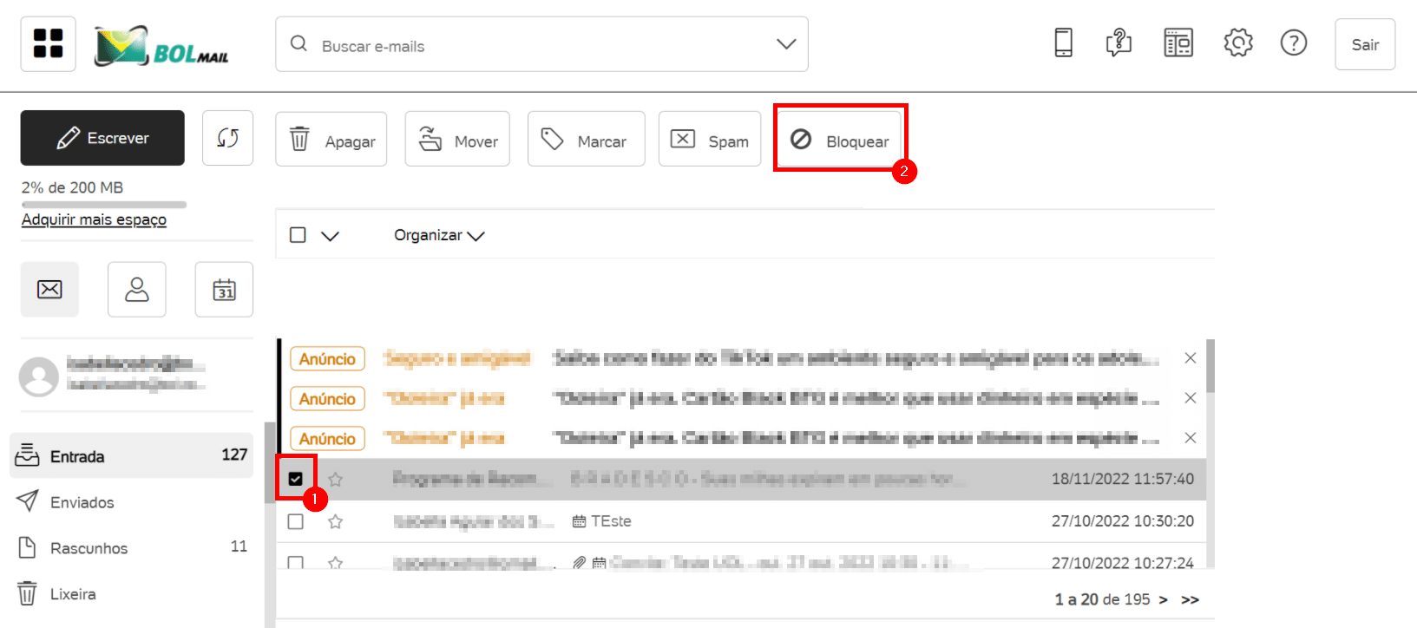Viewport: 1417px width, 628px height.
Task: Click Bloquear to block sender
Action: tap(840, 139)
